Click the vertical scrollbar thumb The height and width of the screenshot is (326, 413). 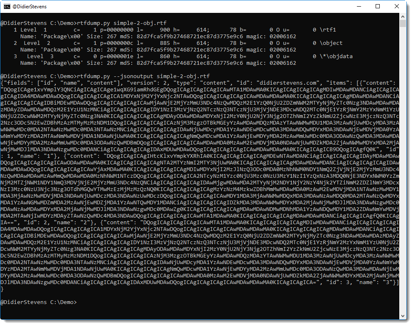402,23
